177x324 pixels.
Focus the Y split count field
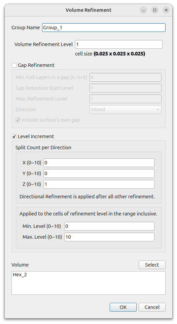tap(99, 173)
